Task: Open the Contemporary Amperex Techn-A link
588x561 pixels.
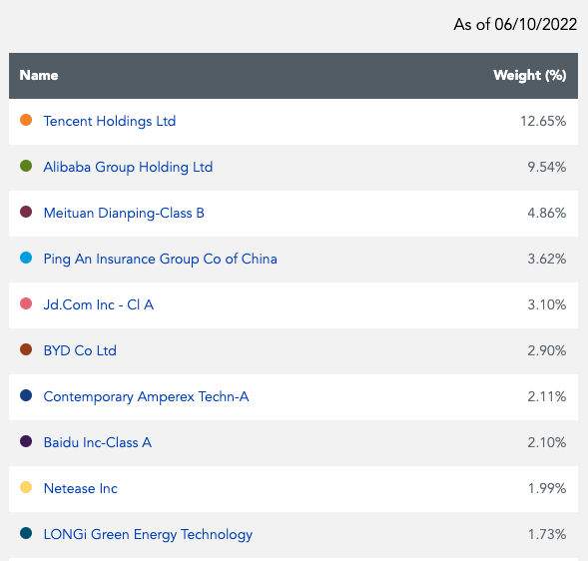Action: click(x=146, y=396)
